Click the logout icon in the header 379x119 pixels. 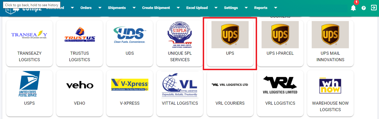tap(374, 8)
